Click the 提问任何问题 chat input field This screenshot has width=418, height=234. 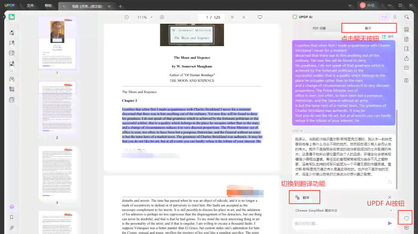[340, 223]
